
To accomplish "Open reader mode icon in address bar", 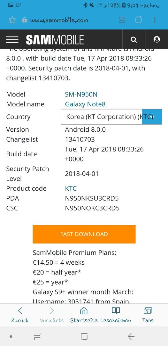I will [122, 20].
